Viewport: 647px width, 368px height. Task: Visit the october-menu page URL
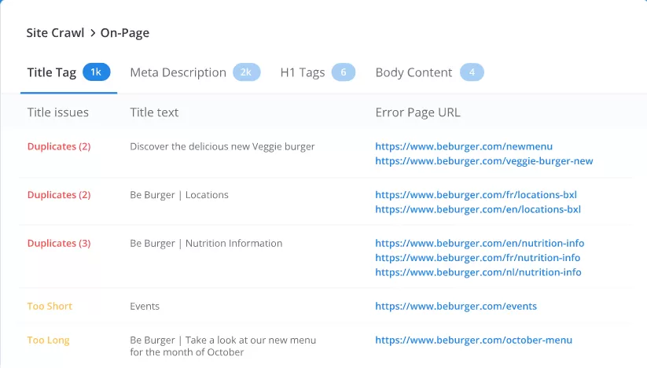click(473, 340)
